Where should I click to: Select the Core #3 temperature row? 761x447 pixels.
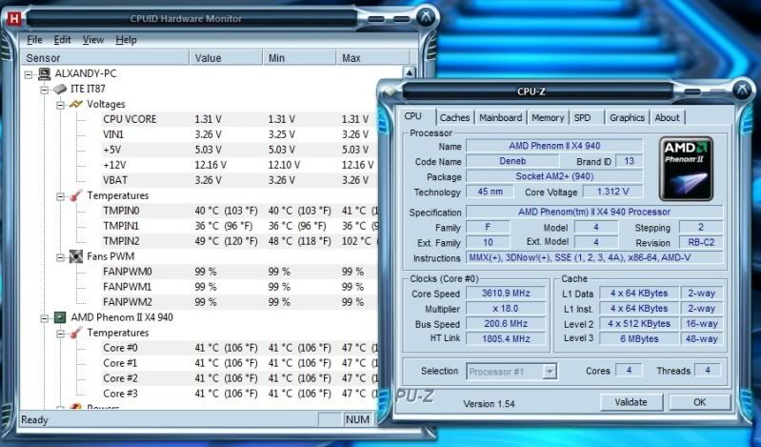[239, 394]
